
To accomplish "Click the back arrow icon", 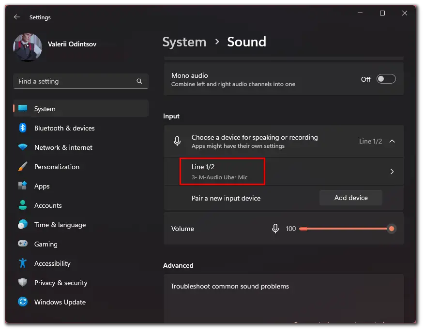I will tap(17, 17).
